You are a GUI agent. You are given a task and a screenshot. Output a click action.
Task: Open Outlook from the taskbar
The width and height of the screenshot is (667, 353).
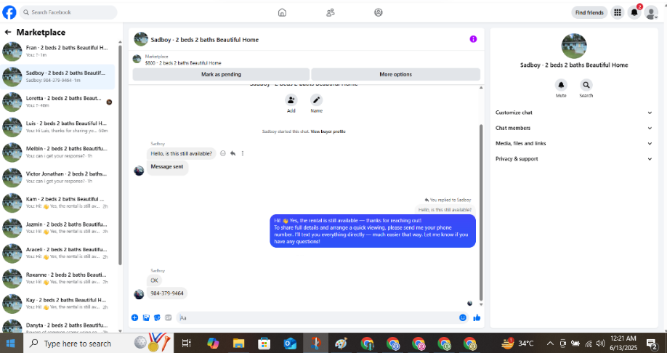pyautogui.click(x=290, y=344)
